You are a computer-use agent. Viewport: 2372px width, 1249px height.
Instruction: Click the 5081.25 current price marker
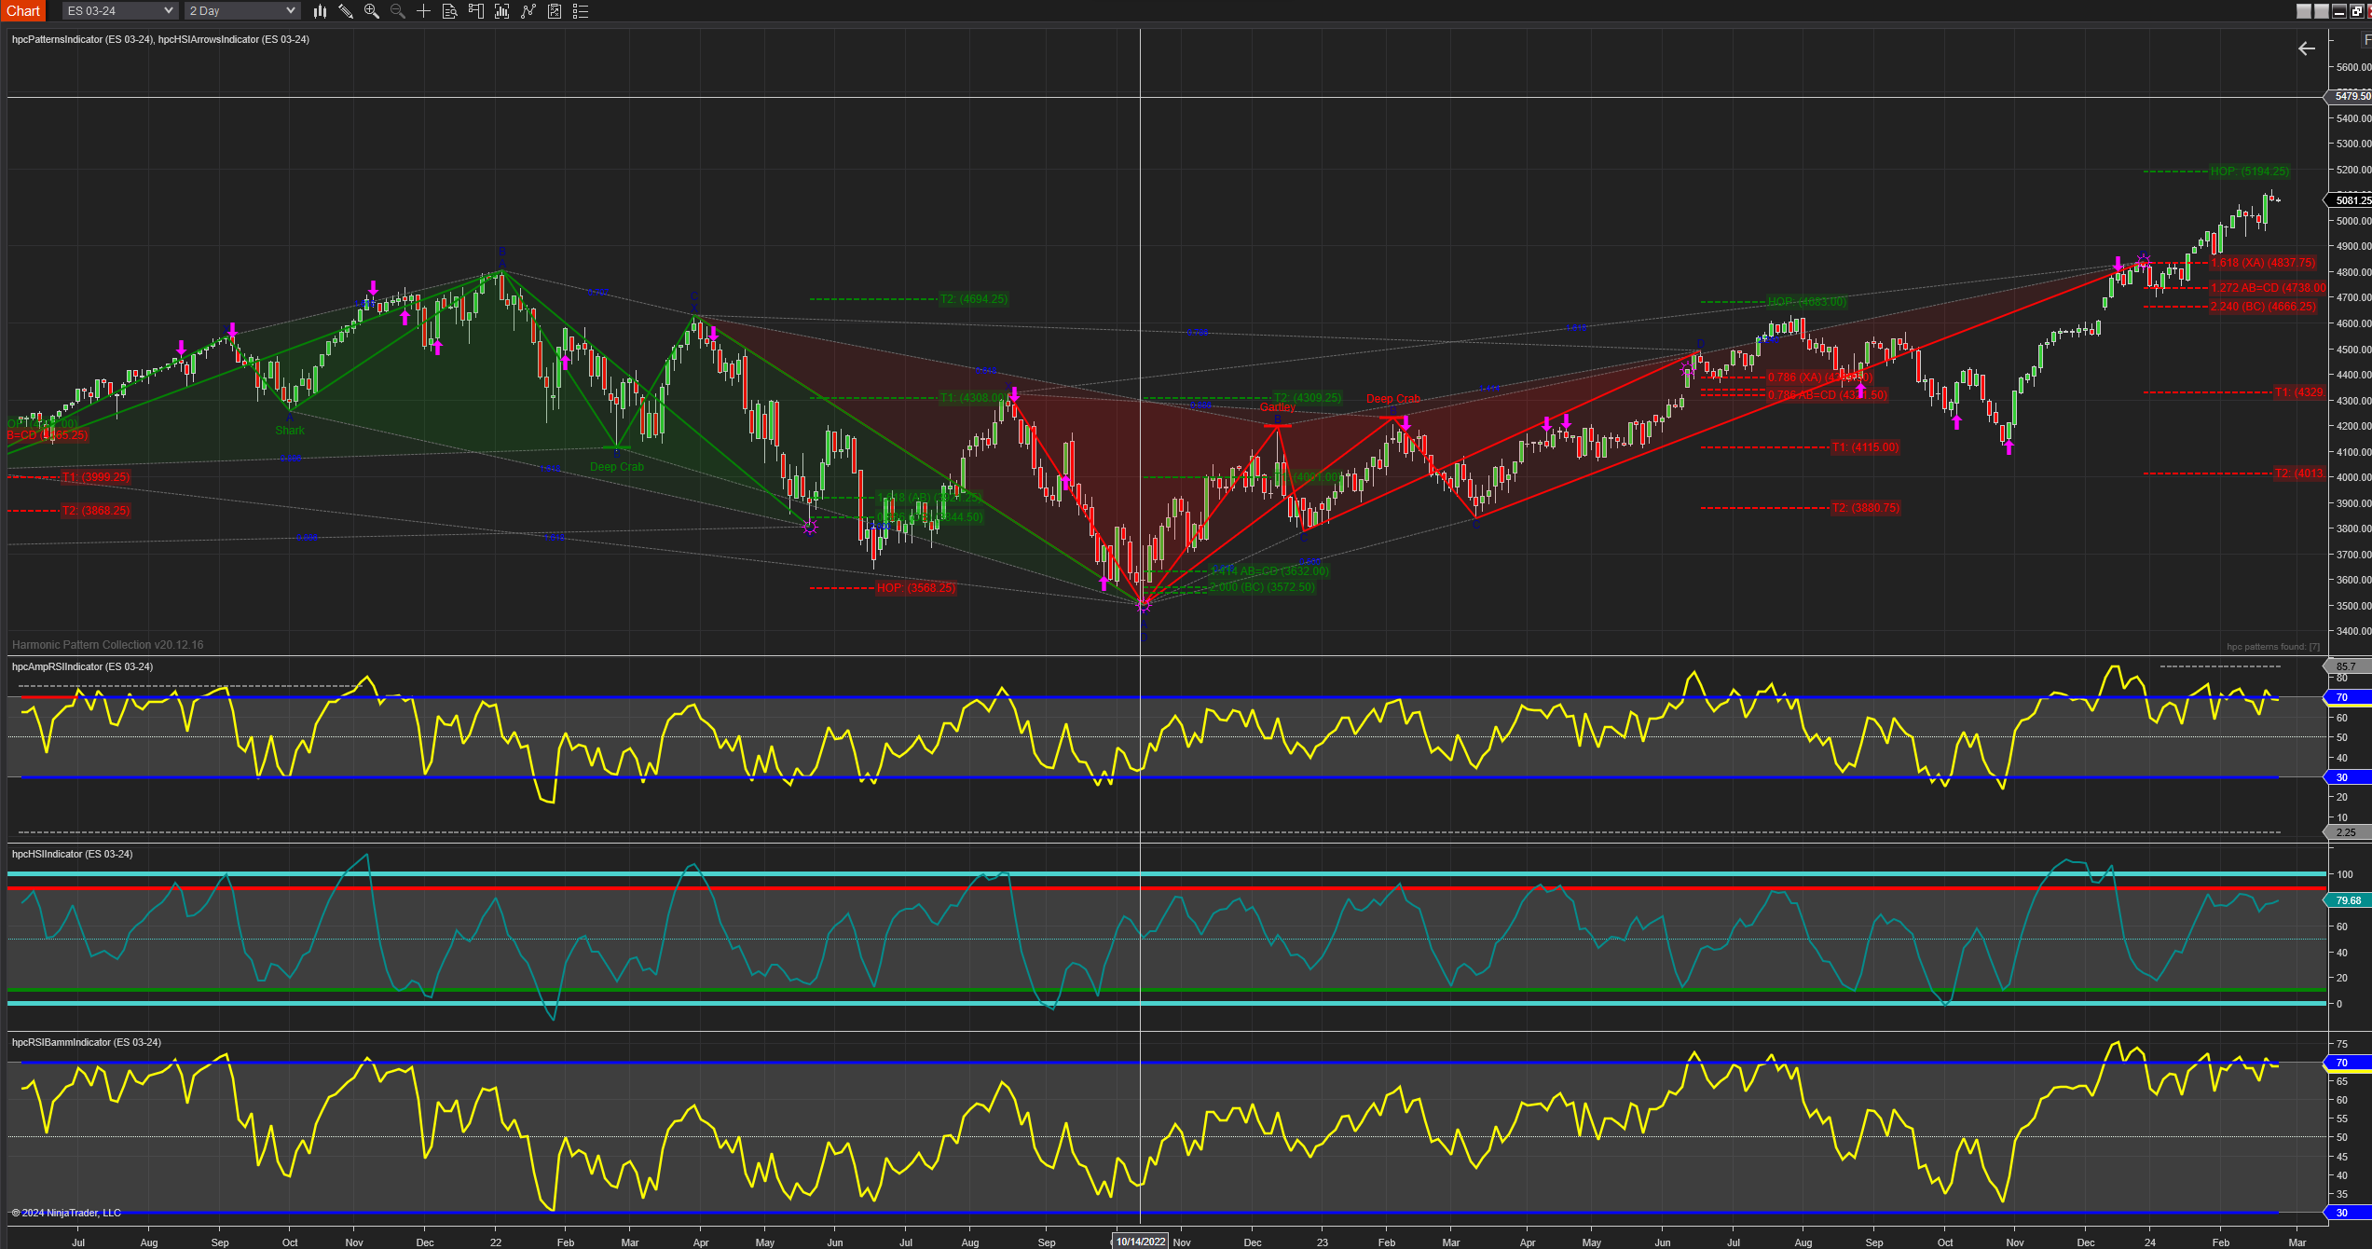pos(2352,200)
